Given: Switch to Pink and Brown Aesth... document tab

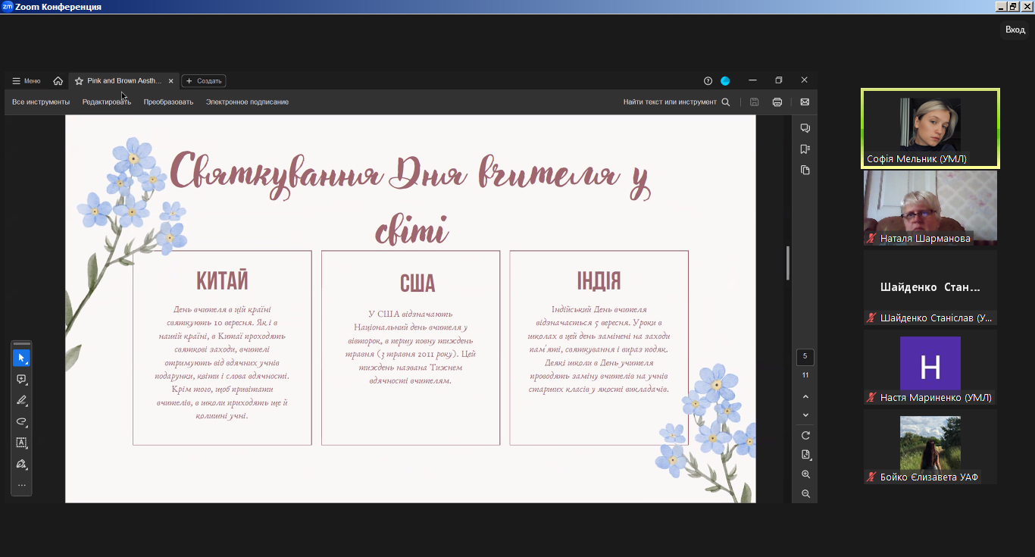Looking at the screenshot, I should coord(124,80).
